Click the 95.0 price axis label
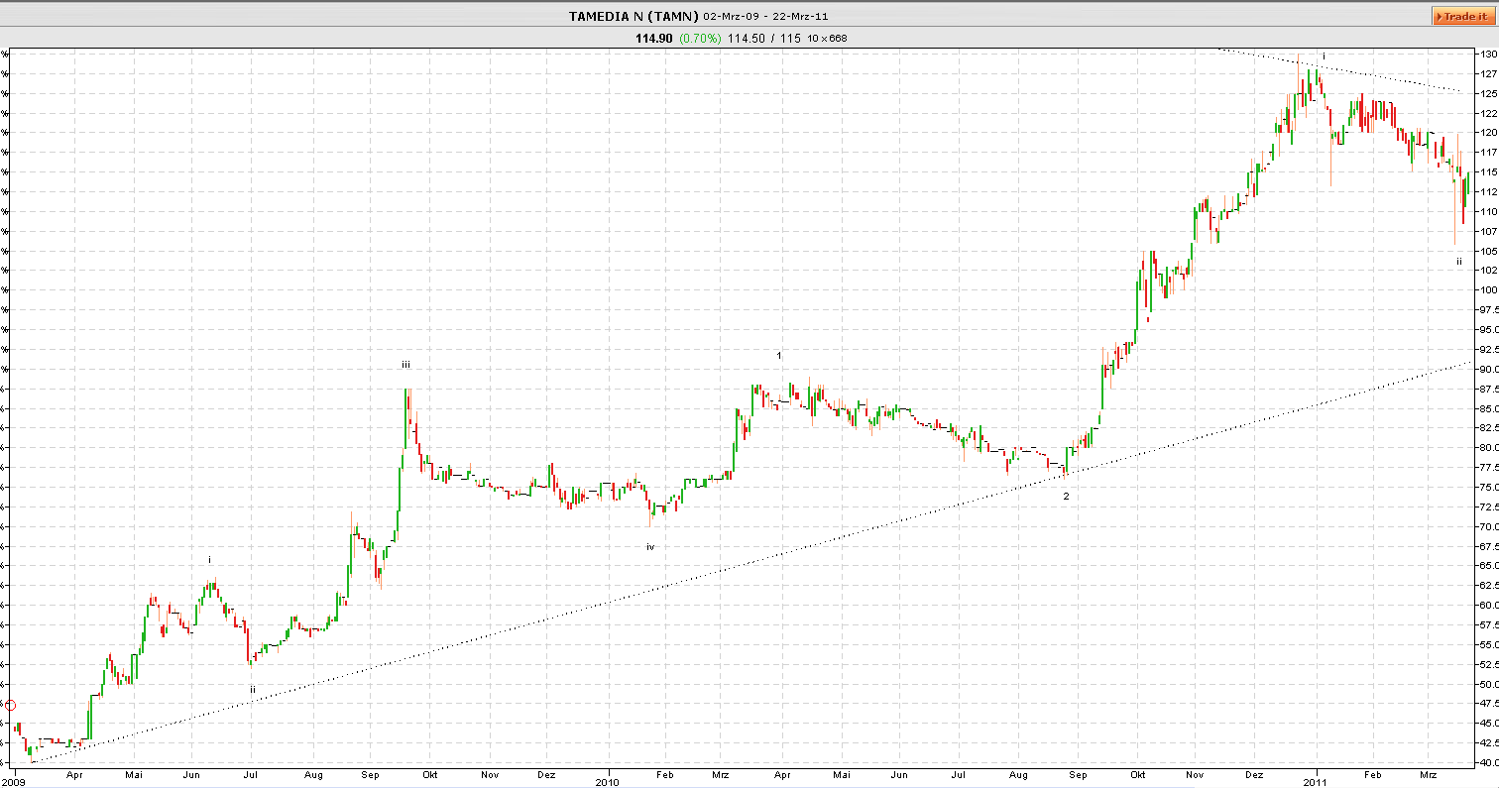The height and width of the screenshot is (788, 1499). (x=1488, y=329)
